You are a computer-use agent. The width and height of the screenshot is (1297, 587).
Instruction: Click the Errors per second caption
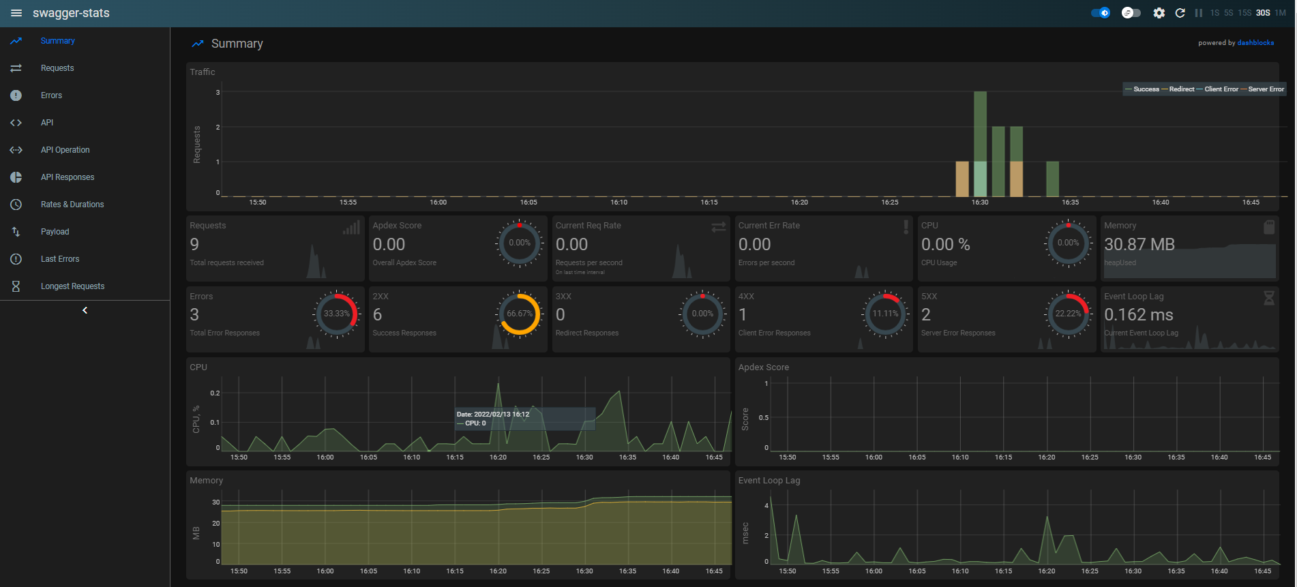click(766, 263)
